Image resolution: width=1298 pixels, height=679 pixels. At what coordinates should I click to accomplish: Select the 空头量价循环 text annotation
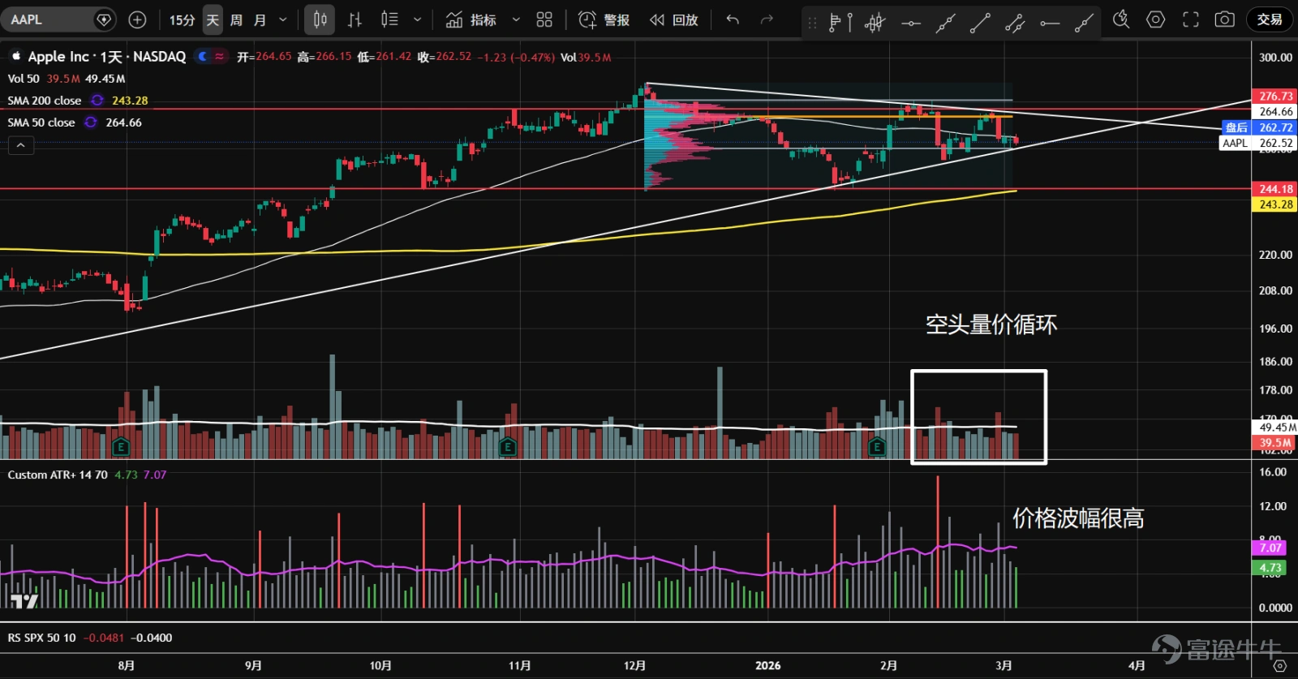point(991,324)
